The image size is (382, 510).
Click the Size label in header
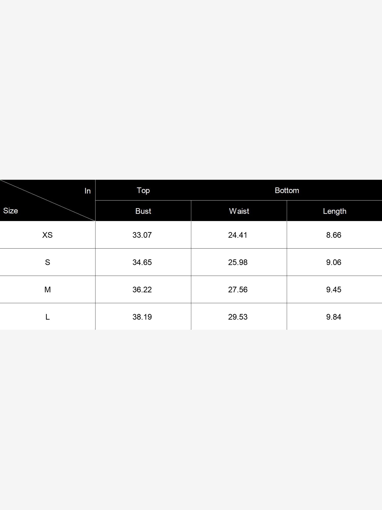click(10, 211)
